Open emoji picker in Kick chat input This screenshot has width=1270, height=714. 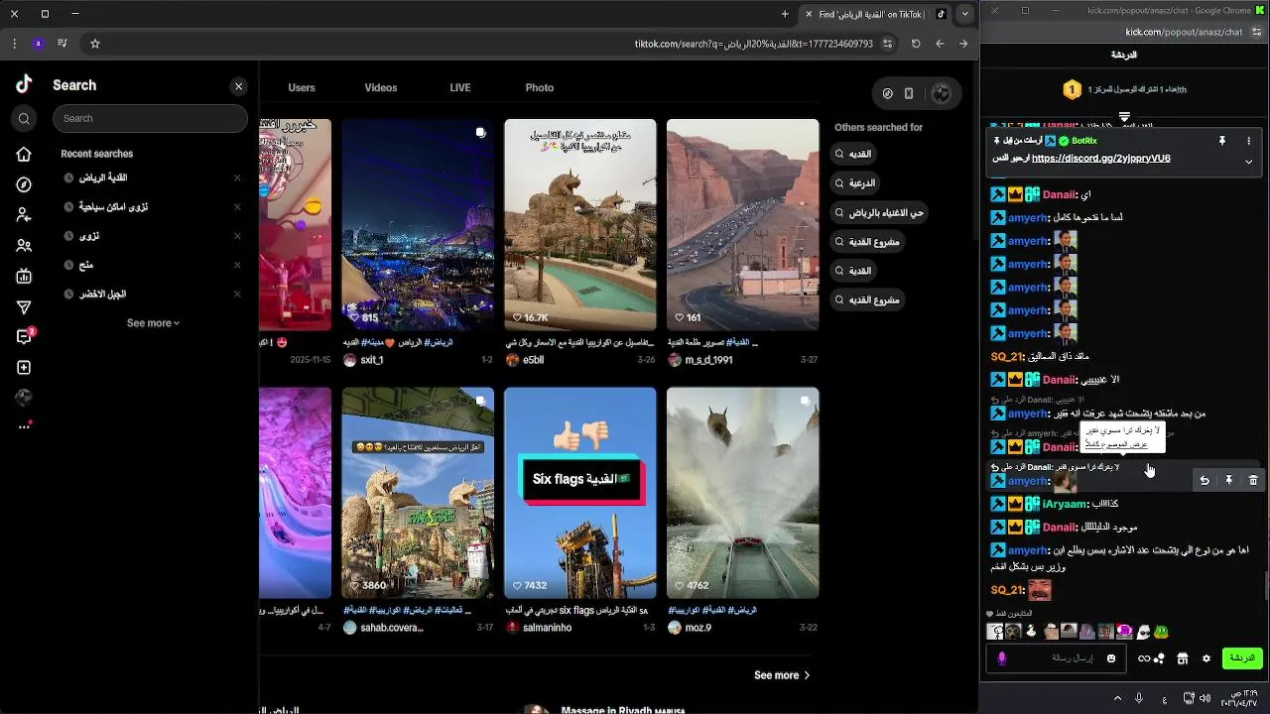tap(1111, 658)
